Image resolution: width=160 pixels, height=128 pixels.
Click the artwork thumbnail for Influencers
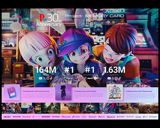point(115,92)
